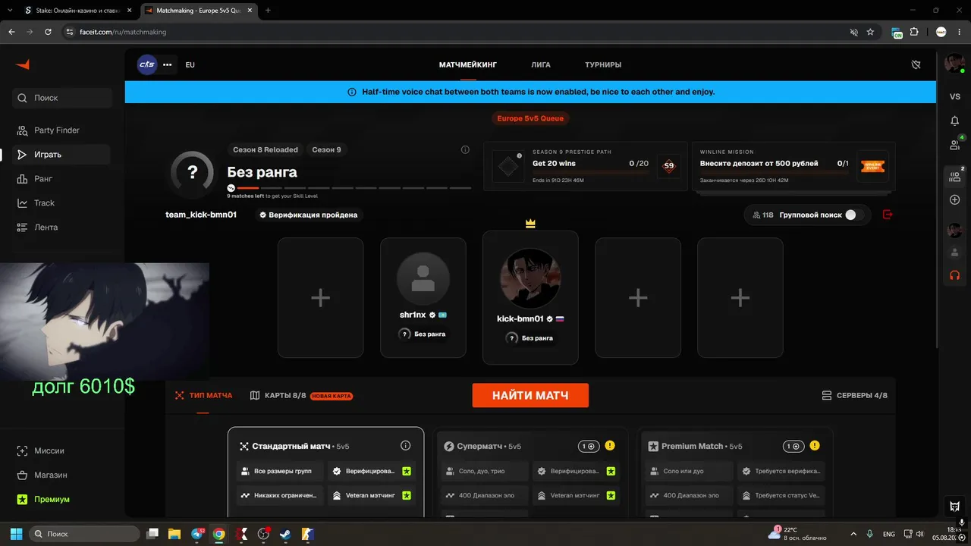Viewport: 971px width, 546px height.
Task: Open the friends list icon with badge 4
Action: pyautogui.click(x=955, y=144)
